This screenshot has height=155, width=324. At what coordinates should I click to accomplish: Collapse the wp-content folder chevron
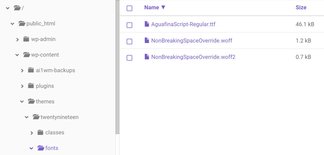pyautogui.click(x=17, y=55)
